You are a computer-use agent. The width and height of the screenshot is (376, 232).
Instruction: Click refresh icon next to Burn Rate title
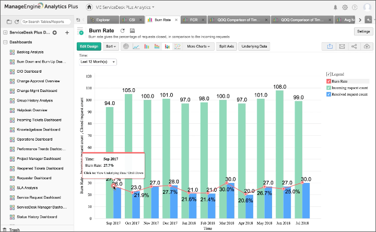(122, 31)
